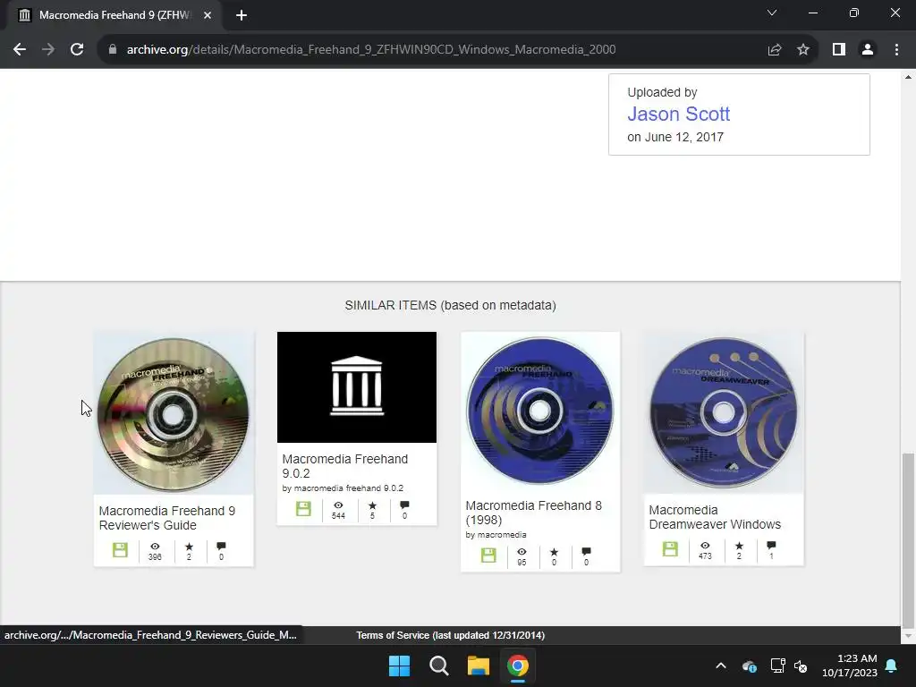Click reviews bubble on Freehand 8 card
916x687 pixels.
(x=587, y=551)
